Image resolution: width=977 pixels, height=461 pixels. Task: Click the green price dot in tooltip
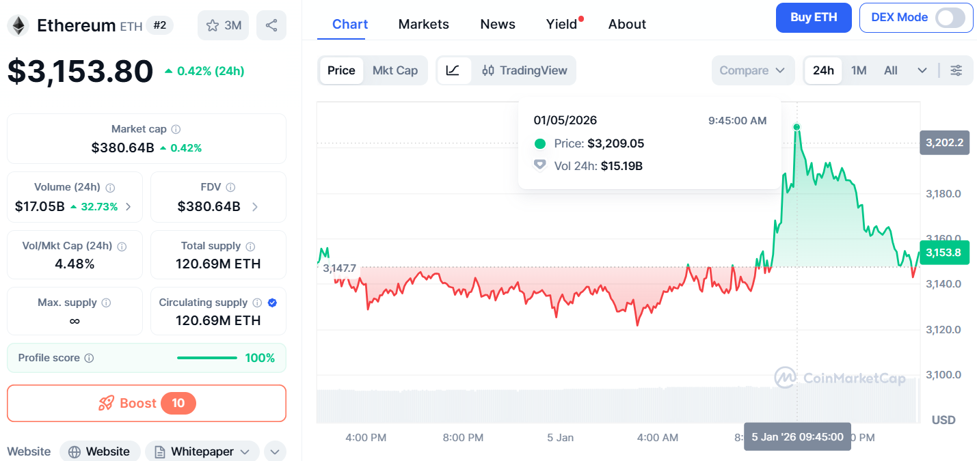(x=540, y=143)
